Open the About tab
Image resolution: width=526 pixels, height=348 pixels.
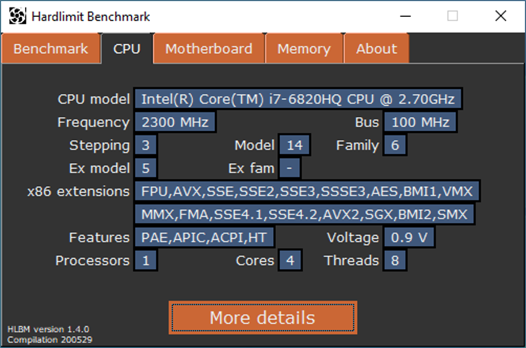coord(377,49)
